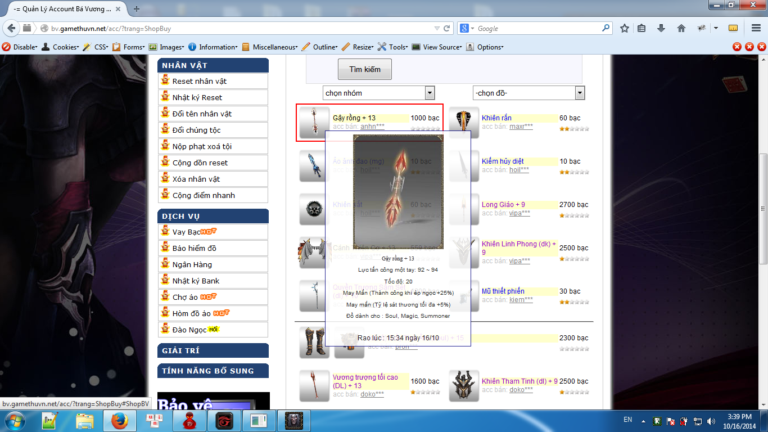The width and height of the screenshot is (768, 432).
Task: Click the Mũ thiết phiến item name
Action: tap(503, 291)
